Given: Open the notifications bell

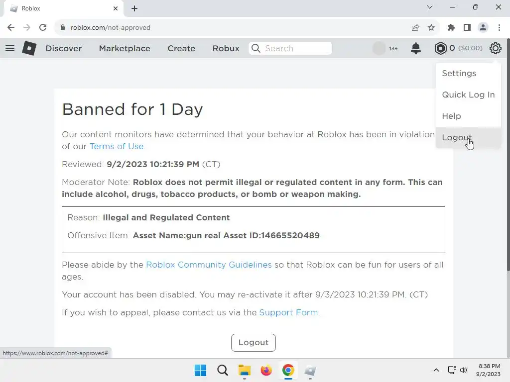Looking at the screenshot, I should 416,48.
